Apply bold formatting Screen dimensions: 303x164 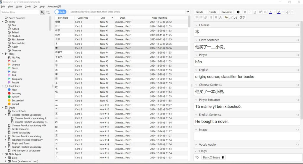click(x=245, y=12)
